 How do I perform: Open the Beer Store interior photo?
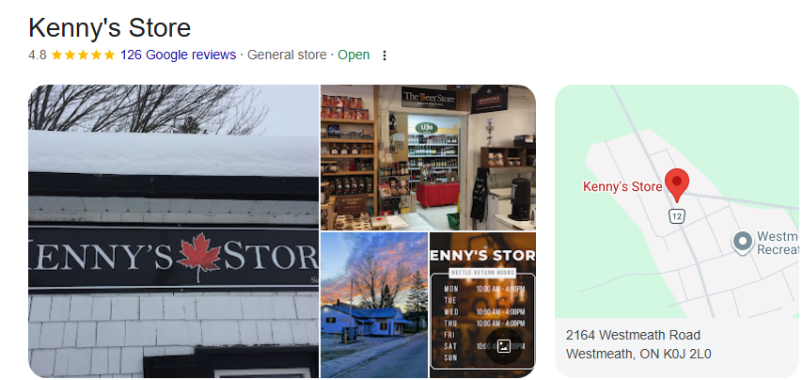[x=428, y=157]
